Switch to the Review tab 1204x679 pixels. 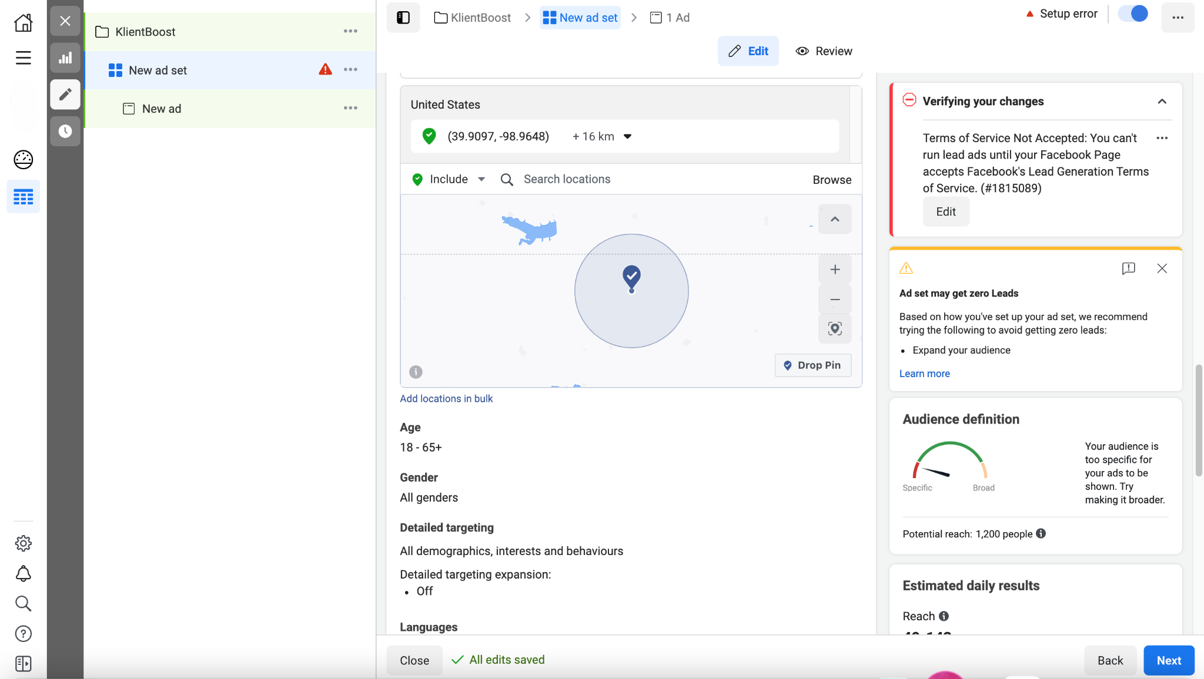[x=824, y=51]
